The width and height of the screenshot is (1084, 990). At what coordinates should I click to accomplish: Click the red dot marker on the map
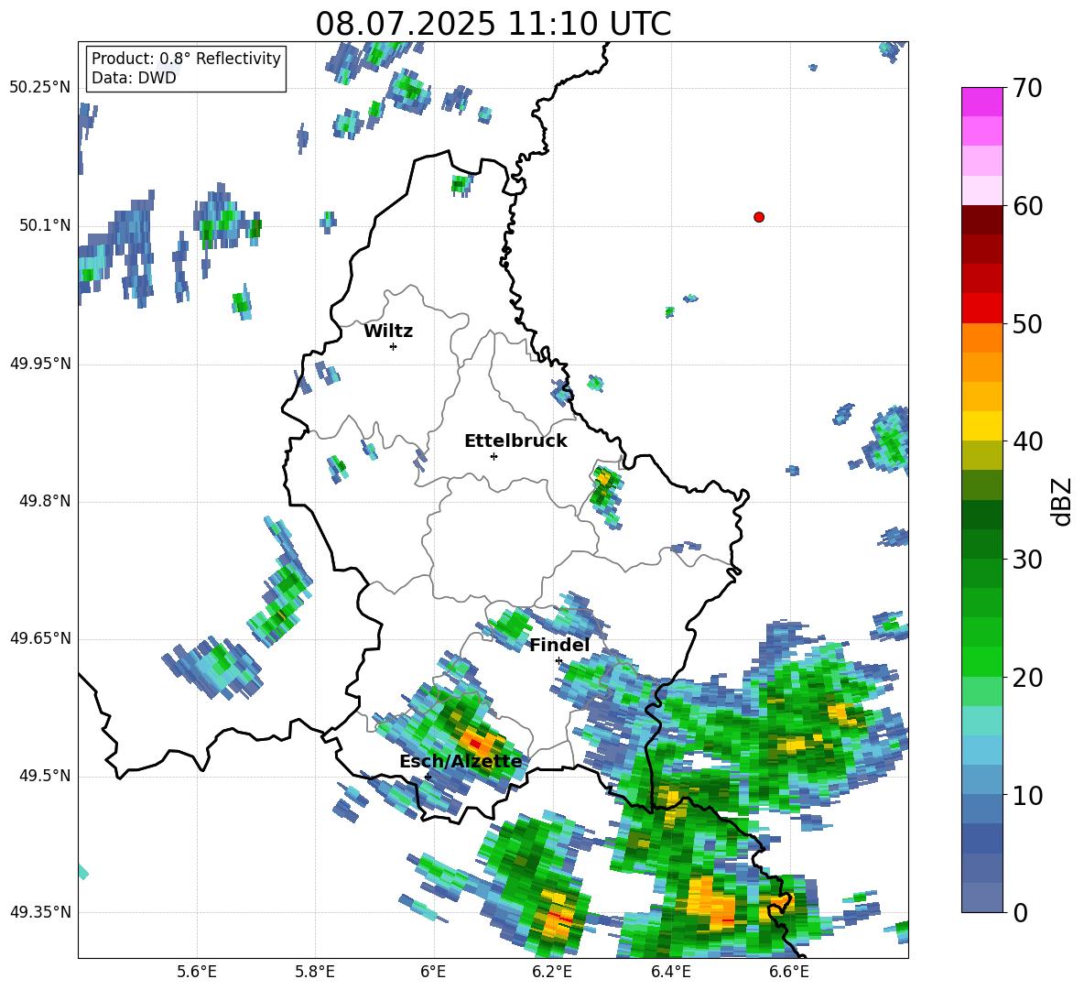point(758,217)
